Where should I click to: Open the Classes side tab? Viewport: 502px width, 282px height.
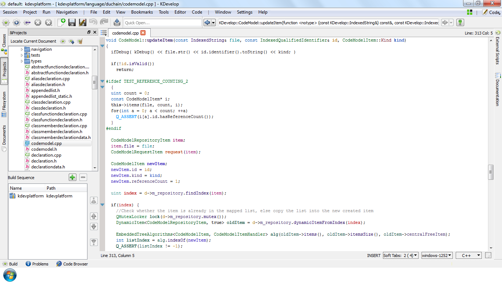point(4,44)
